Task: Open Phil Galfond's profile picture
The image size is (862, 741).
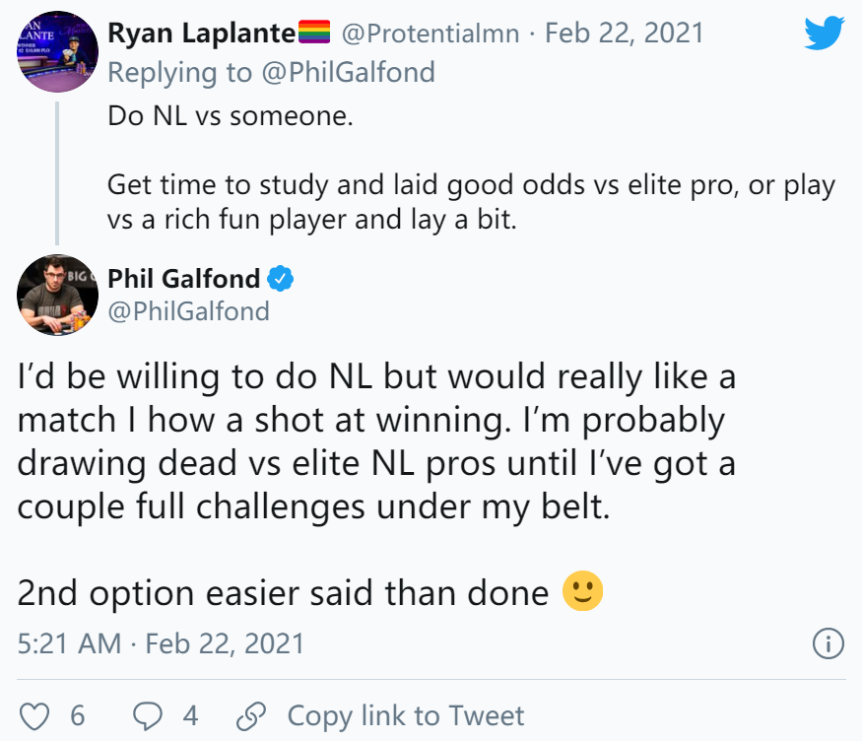Action: point(54,293)
